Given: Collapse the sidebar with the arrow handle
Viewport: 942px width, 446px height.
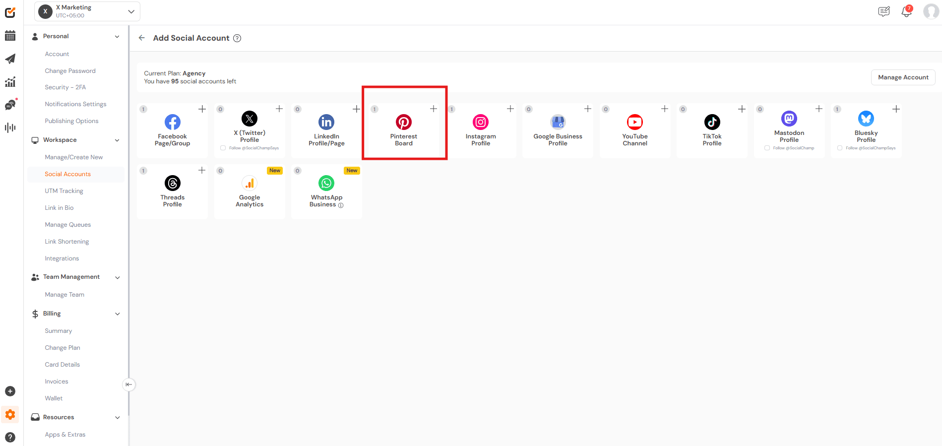Looking at the screenshot, I should pyautogui.click(x=128, y=384).
